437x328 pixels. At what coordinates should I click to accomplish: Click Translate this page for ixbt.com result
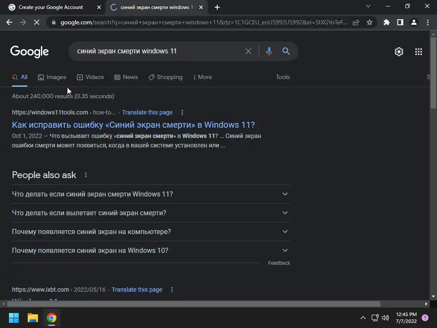click(x=137, y=290)
